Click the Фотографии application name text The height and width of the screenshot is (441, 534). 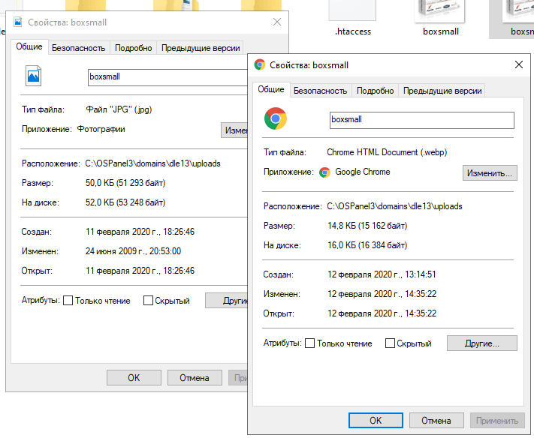click(x=101, y=129)
